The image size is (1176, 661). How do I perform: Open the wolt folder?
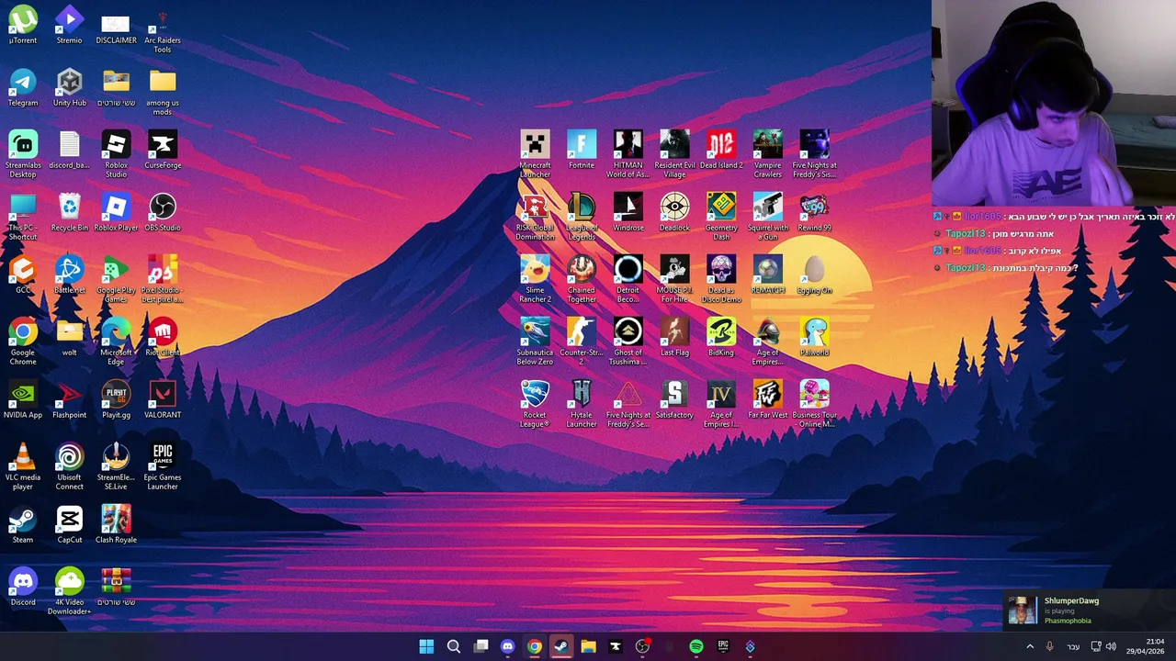69,338
